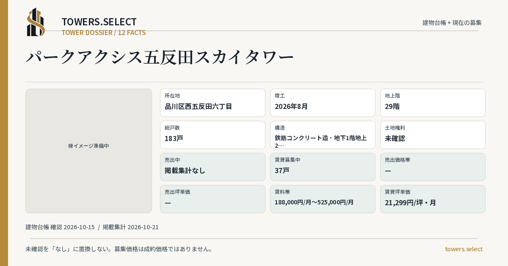This screenshot has width=508, height=266.
Task: Select the 総戸数 183戸 card
Action: [213, 135]
